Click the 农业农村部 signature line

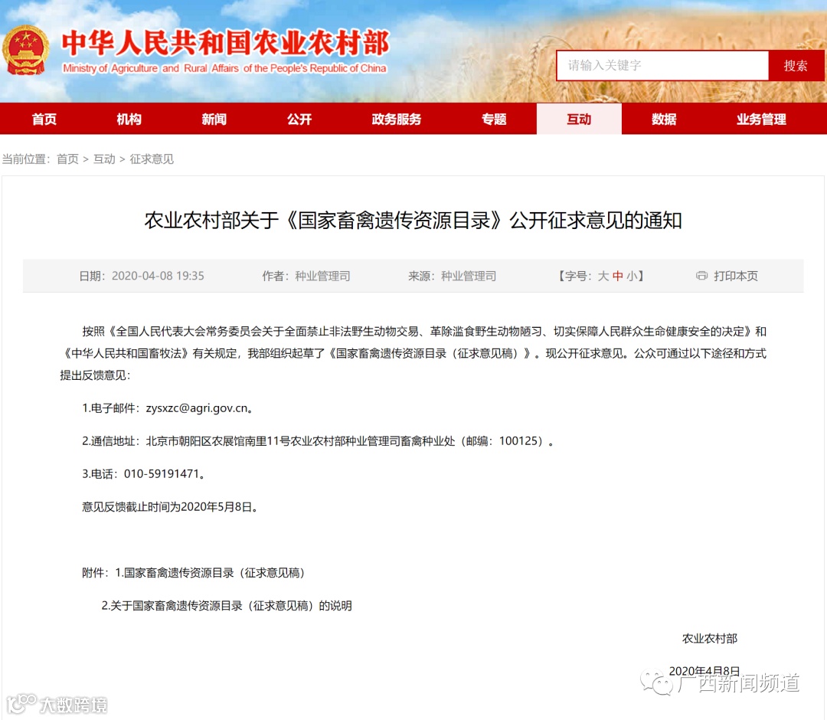[710, 639]
